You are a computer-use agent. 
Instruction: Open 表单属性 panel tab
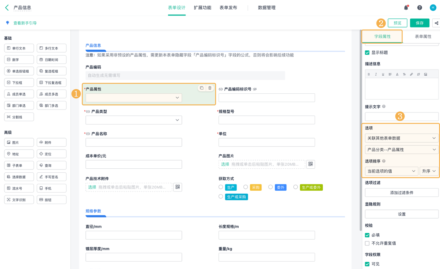pyautogui.click(x=423, y=36)
